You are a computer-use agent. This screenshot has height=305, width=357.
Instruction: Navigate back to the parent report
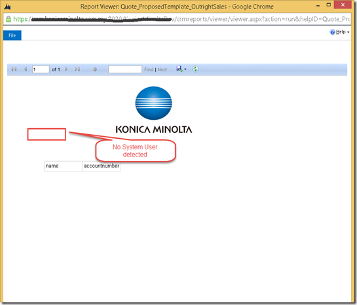pyautogui.click(x=95, y=69)
